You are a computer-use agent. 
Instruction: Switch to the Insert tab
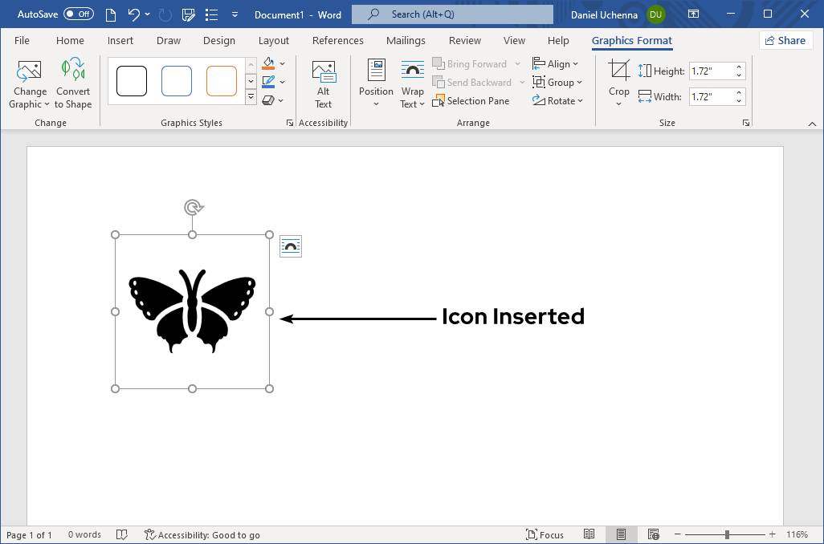tap(120, 40)
